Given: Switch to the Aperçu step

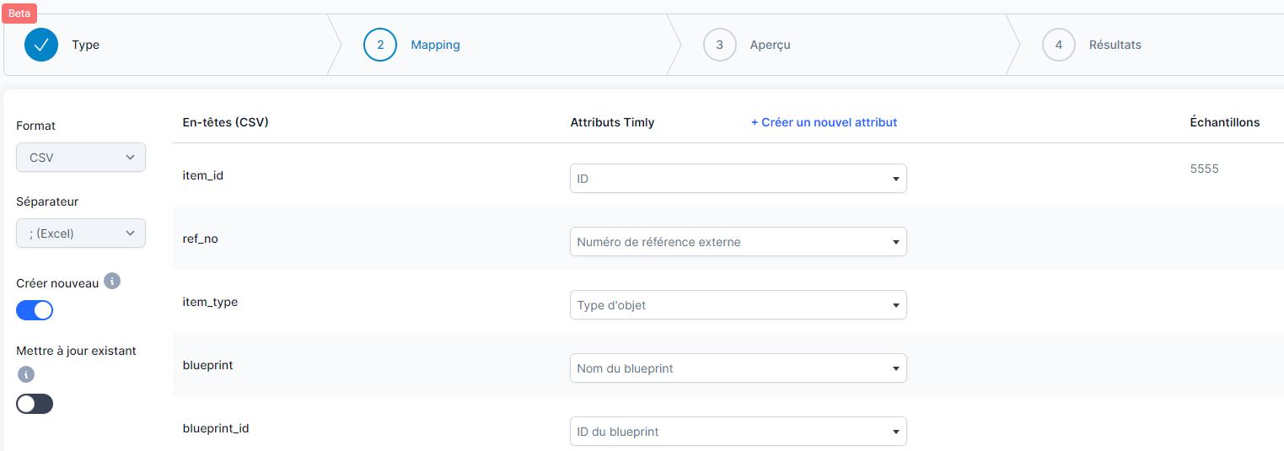Looking at the screenshot, I should (x=770, y=46).
